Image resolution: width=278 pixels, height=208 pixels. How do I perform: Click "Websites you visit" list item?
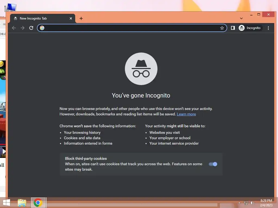(165, 132)
